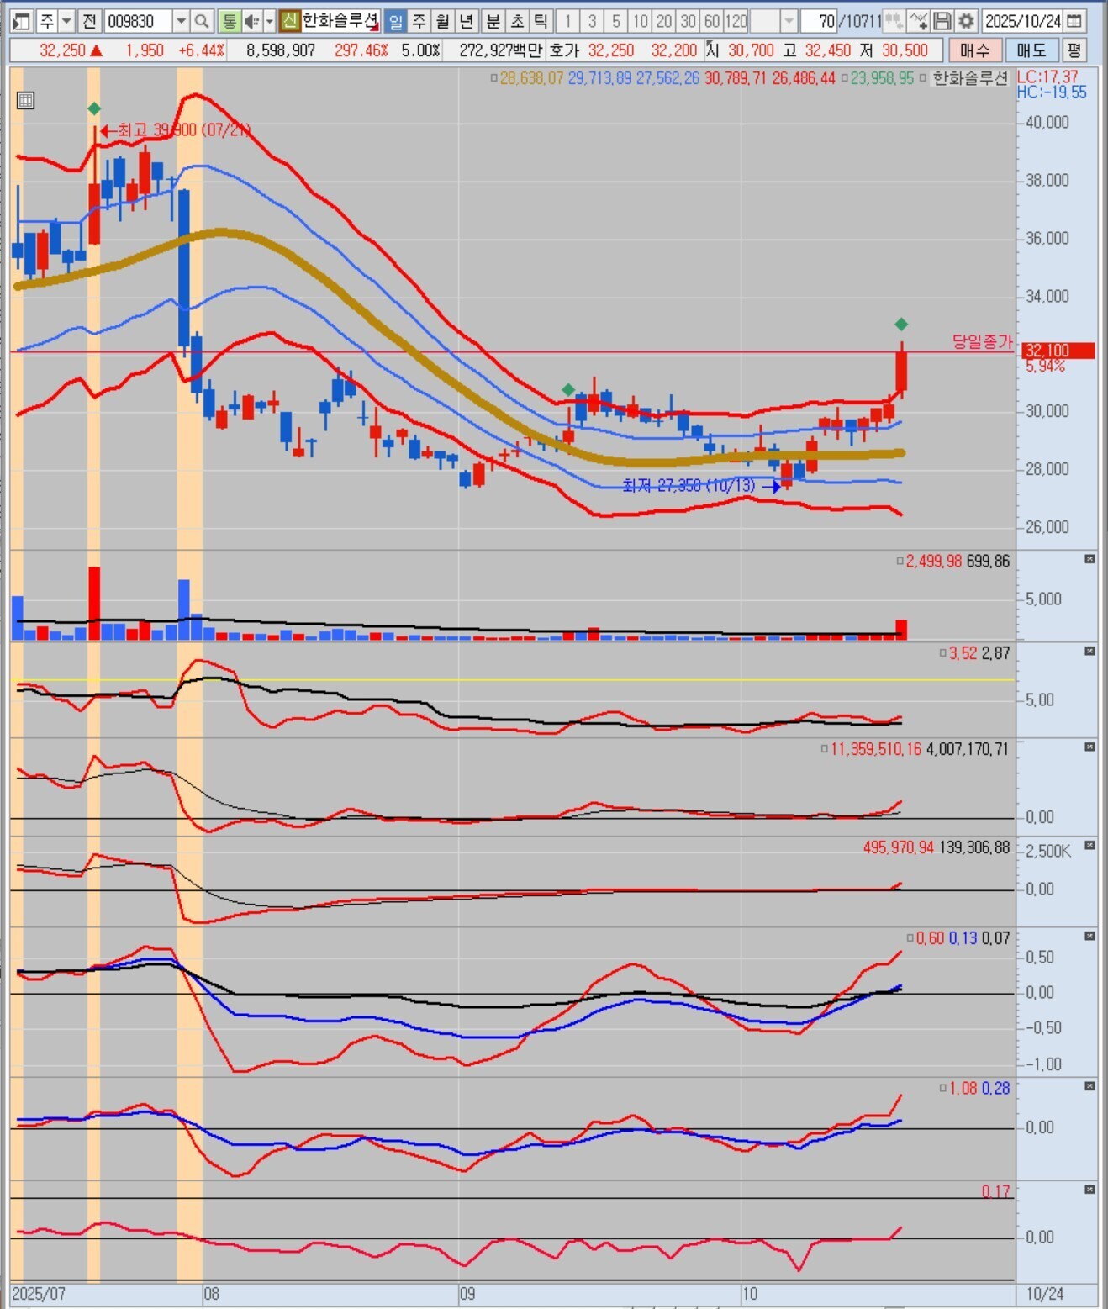Select the 월 monthly chart period
The width and height of the screenshot is (1108, 1309).
443,21
